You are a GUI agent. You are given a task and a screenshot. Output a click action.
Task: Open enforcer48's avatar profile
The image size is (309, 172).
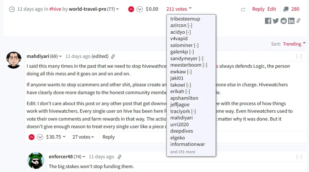click(x=36, y=160)
